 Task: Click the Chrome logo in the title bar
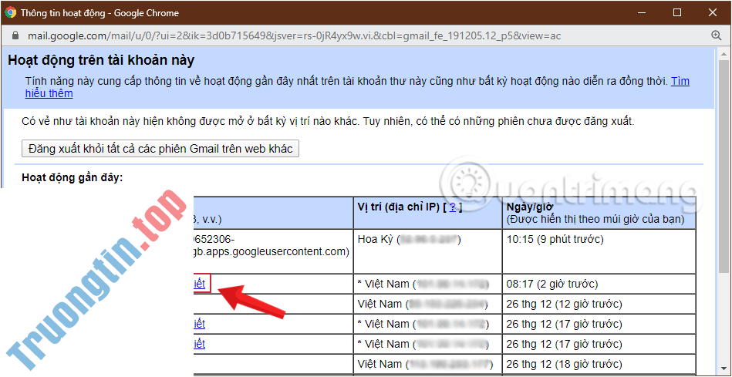tap(10, 12)
